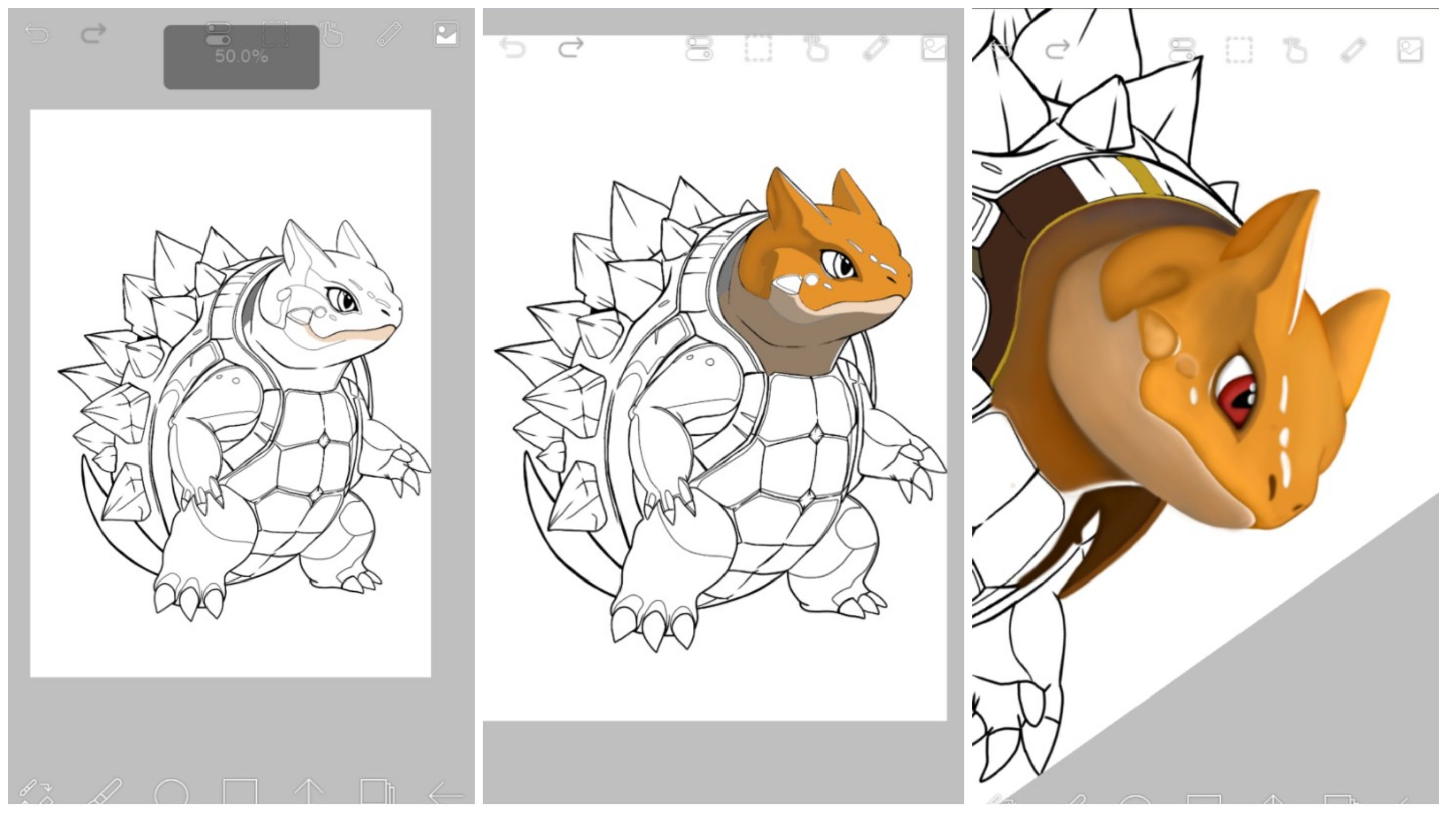
Task: Open stabilizer hand icon in middle panel
Action: (x=816, y=48)
